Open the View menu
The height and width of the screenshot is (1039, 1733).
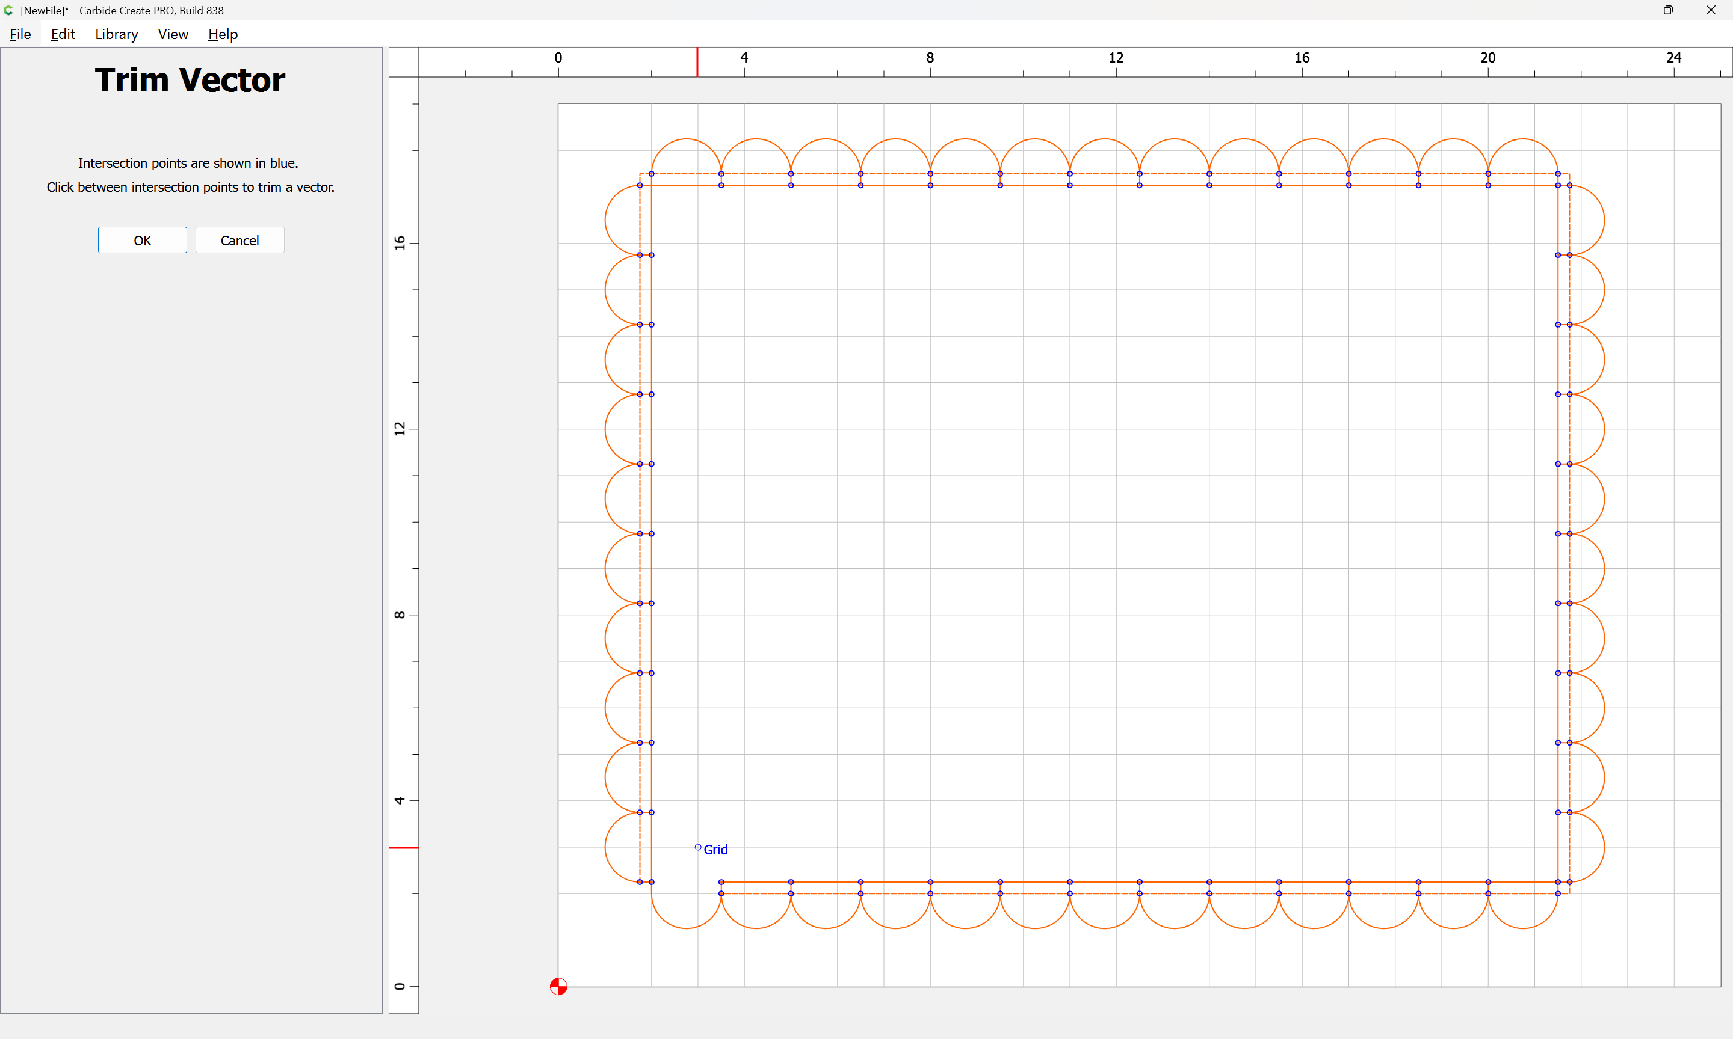[x=172, y=34]
